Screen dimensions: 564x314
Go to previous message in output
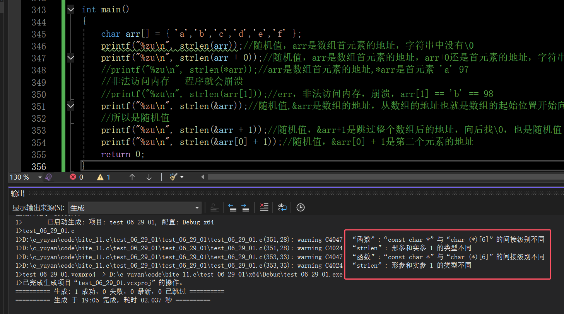232,208
